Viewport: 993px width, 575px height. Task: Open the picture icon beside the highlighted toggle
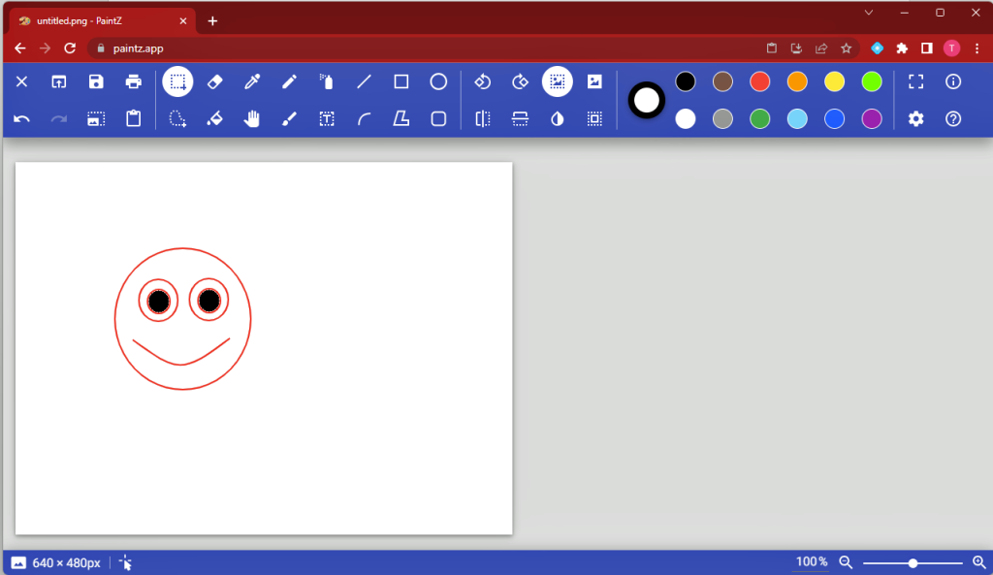pos(594,81)
